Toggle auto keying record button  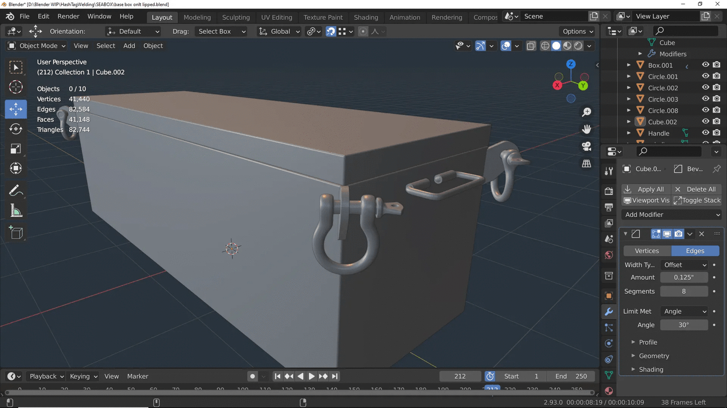[253, 376]
